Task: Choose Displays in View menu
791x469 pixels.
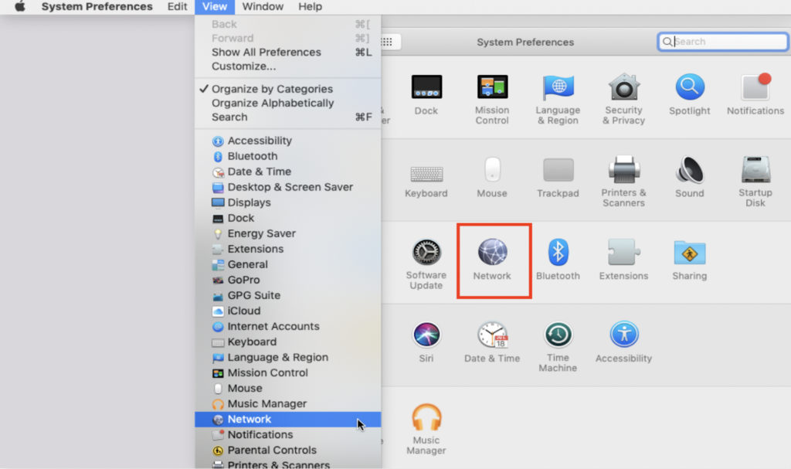Action: click(x=288, y=203)
